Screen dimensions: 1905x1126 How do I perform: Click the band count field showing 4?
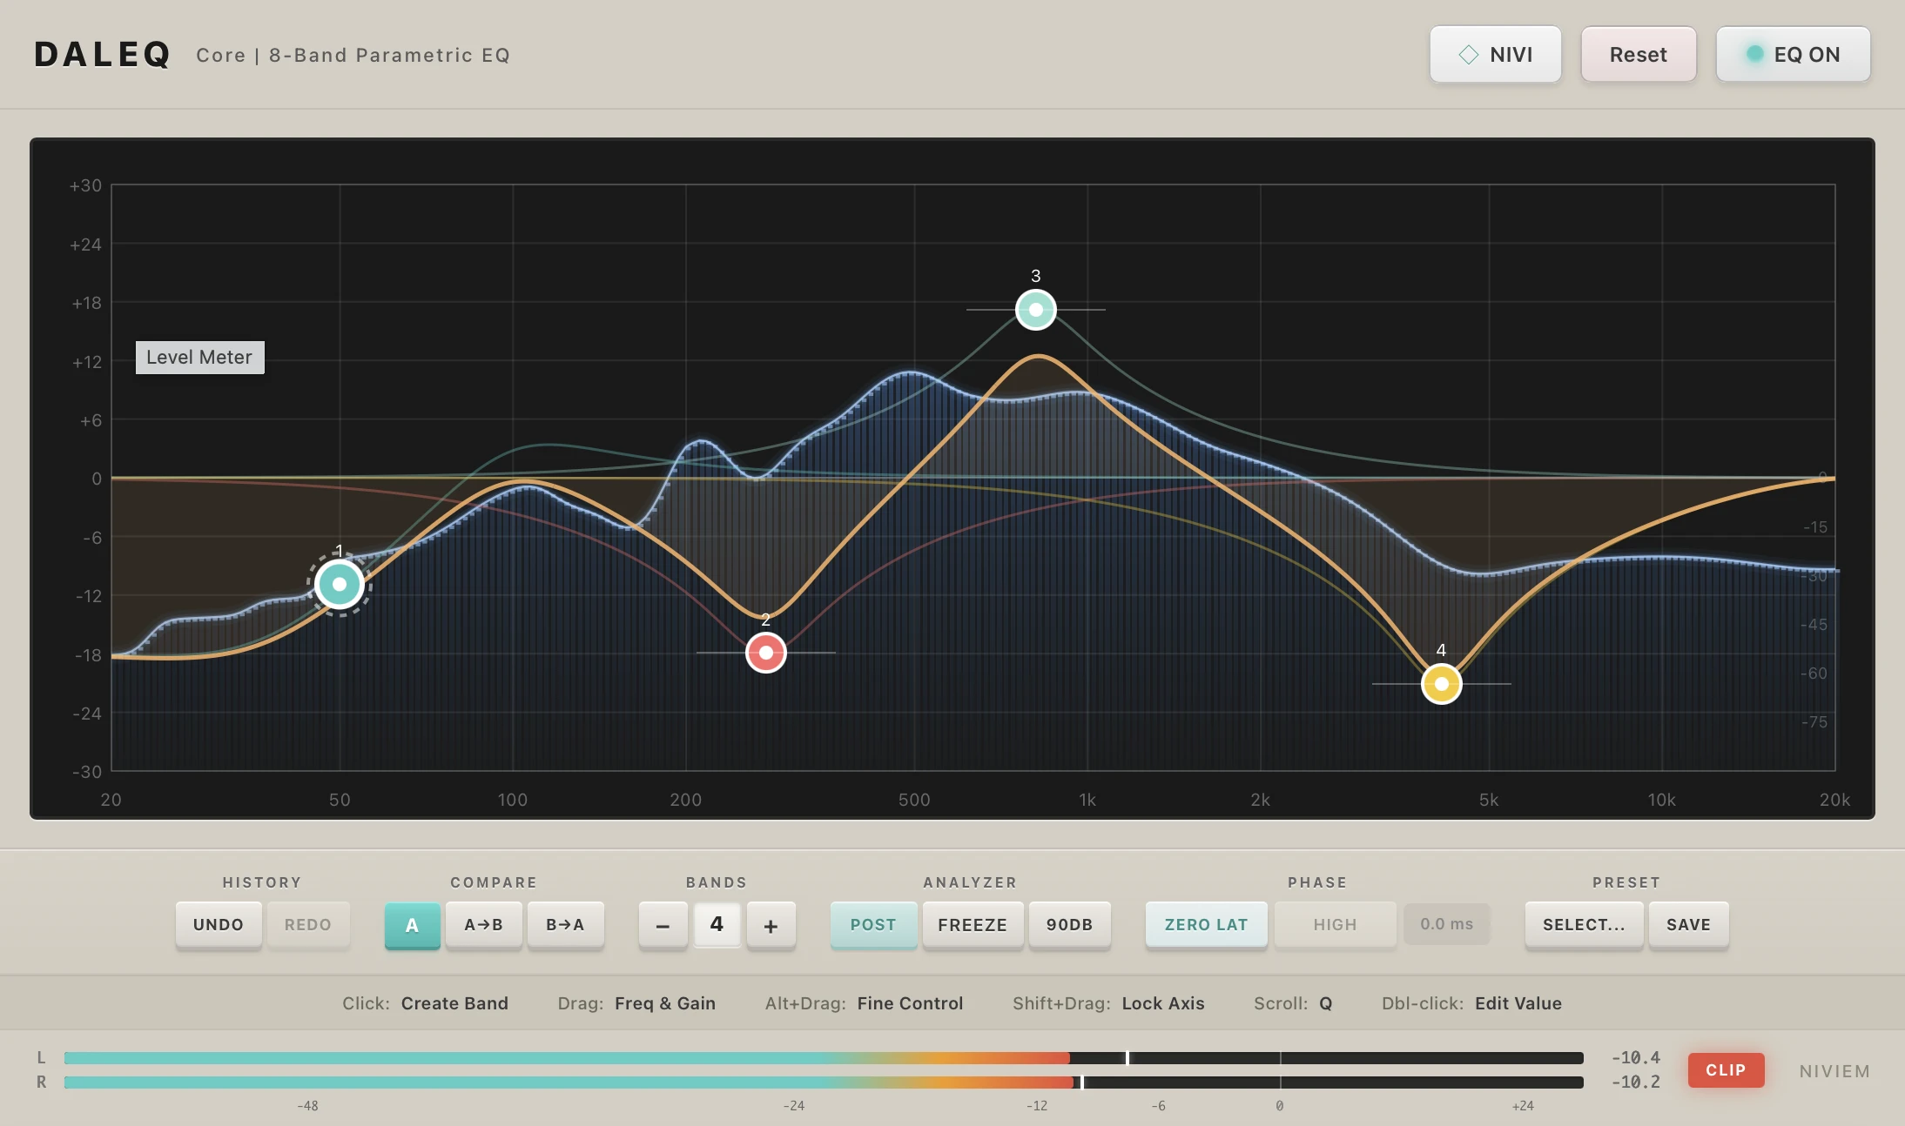[x=717, y=924]
